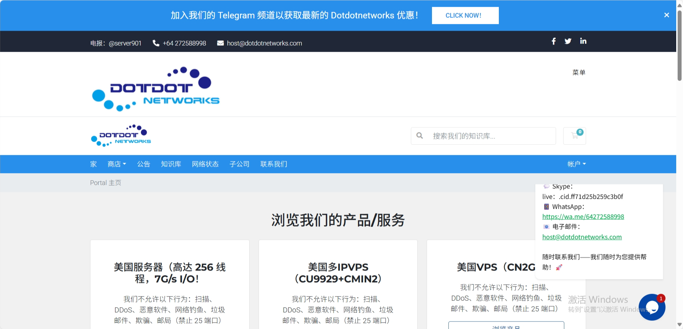The image size is (683, 329).
Task: Click the host@dotdotnetworks.com link in chat popup
Action: tap(582, 237)
